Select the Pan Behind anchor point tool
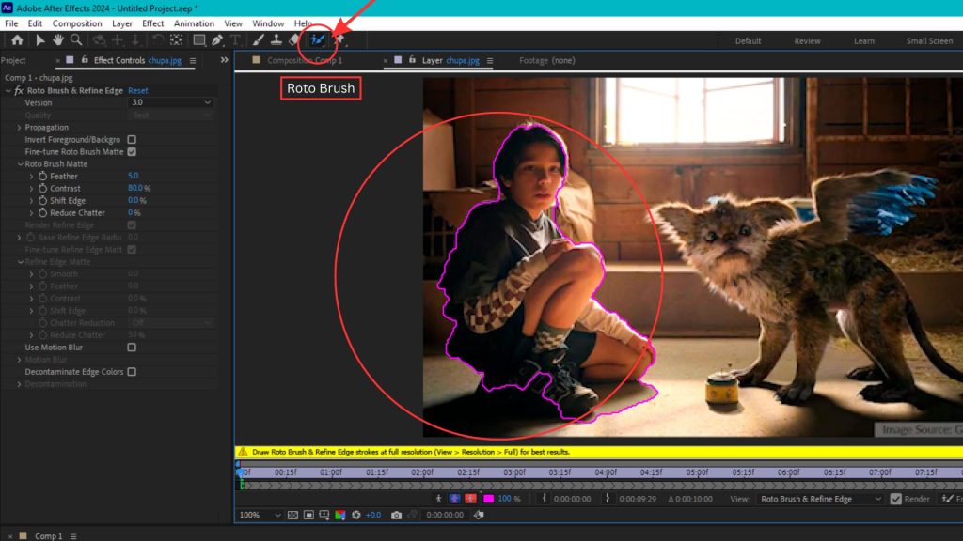963x541 pixels. pyautogui.click(x=176, y=40)
